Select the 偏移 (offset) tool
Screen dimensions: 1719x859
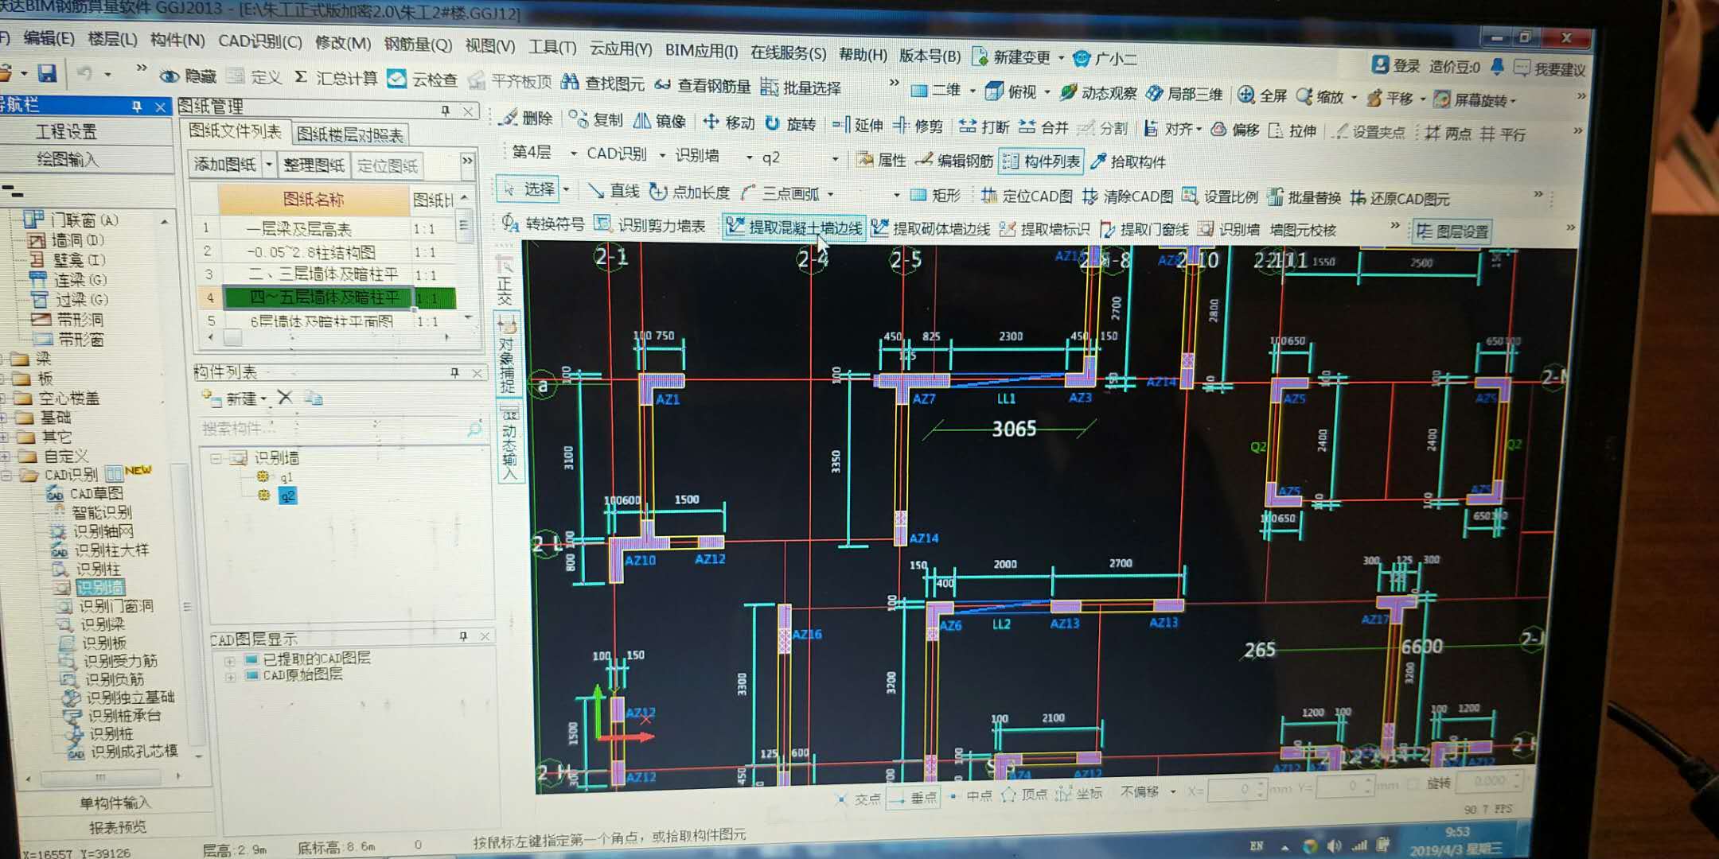click(x=1235, y=130)
